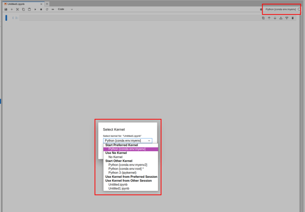Restart the kernel via the refresh icon
The height and width of the screenshot is (212, 305).
(x=47, y=9)
